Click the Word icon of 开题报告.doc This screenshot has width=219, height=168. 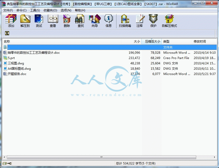pyautogui.click(x=5, y=74)
